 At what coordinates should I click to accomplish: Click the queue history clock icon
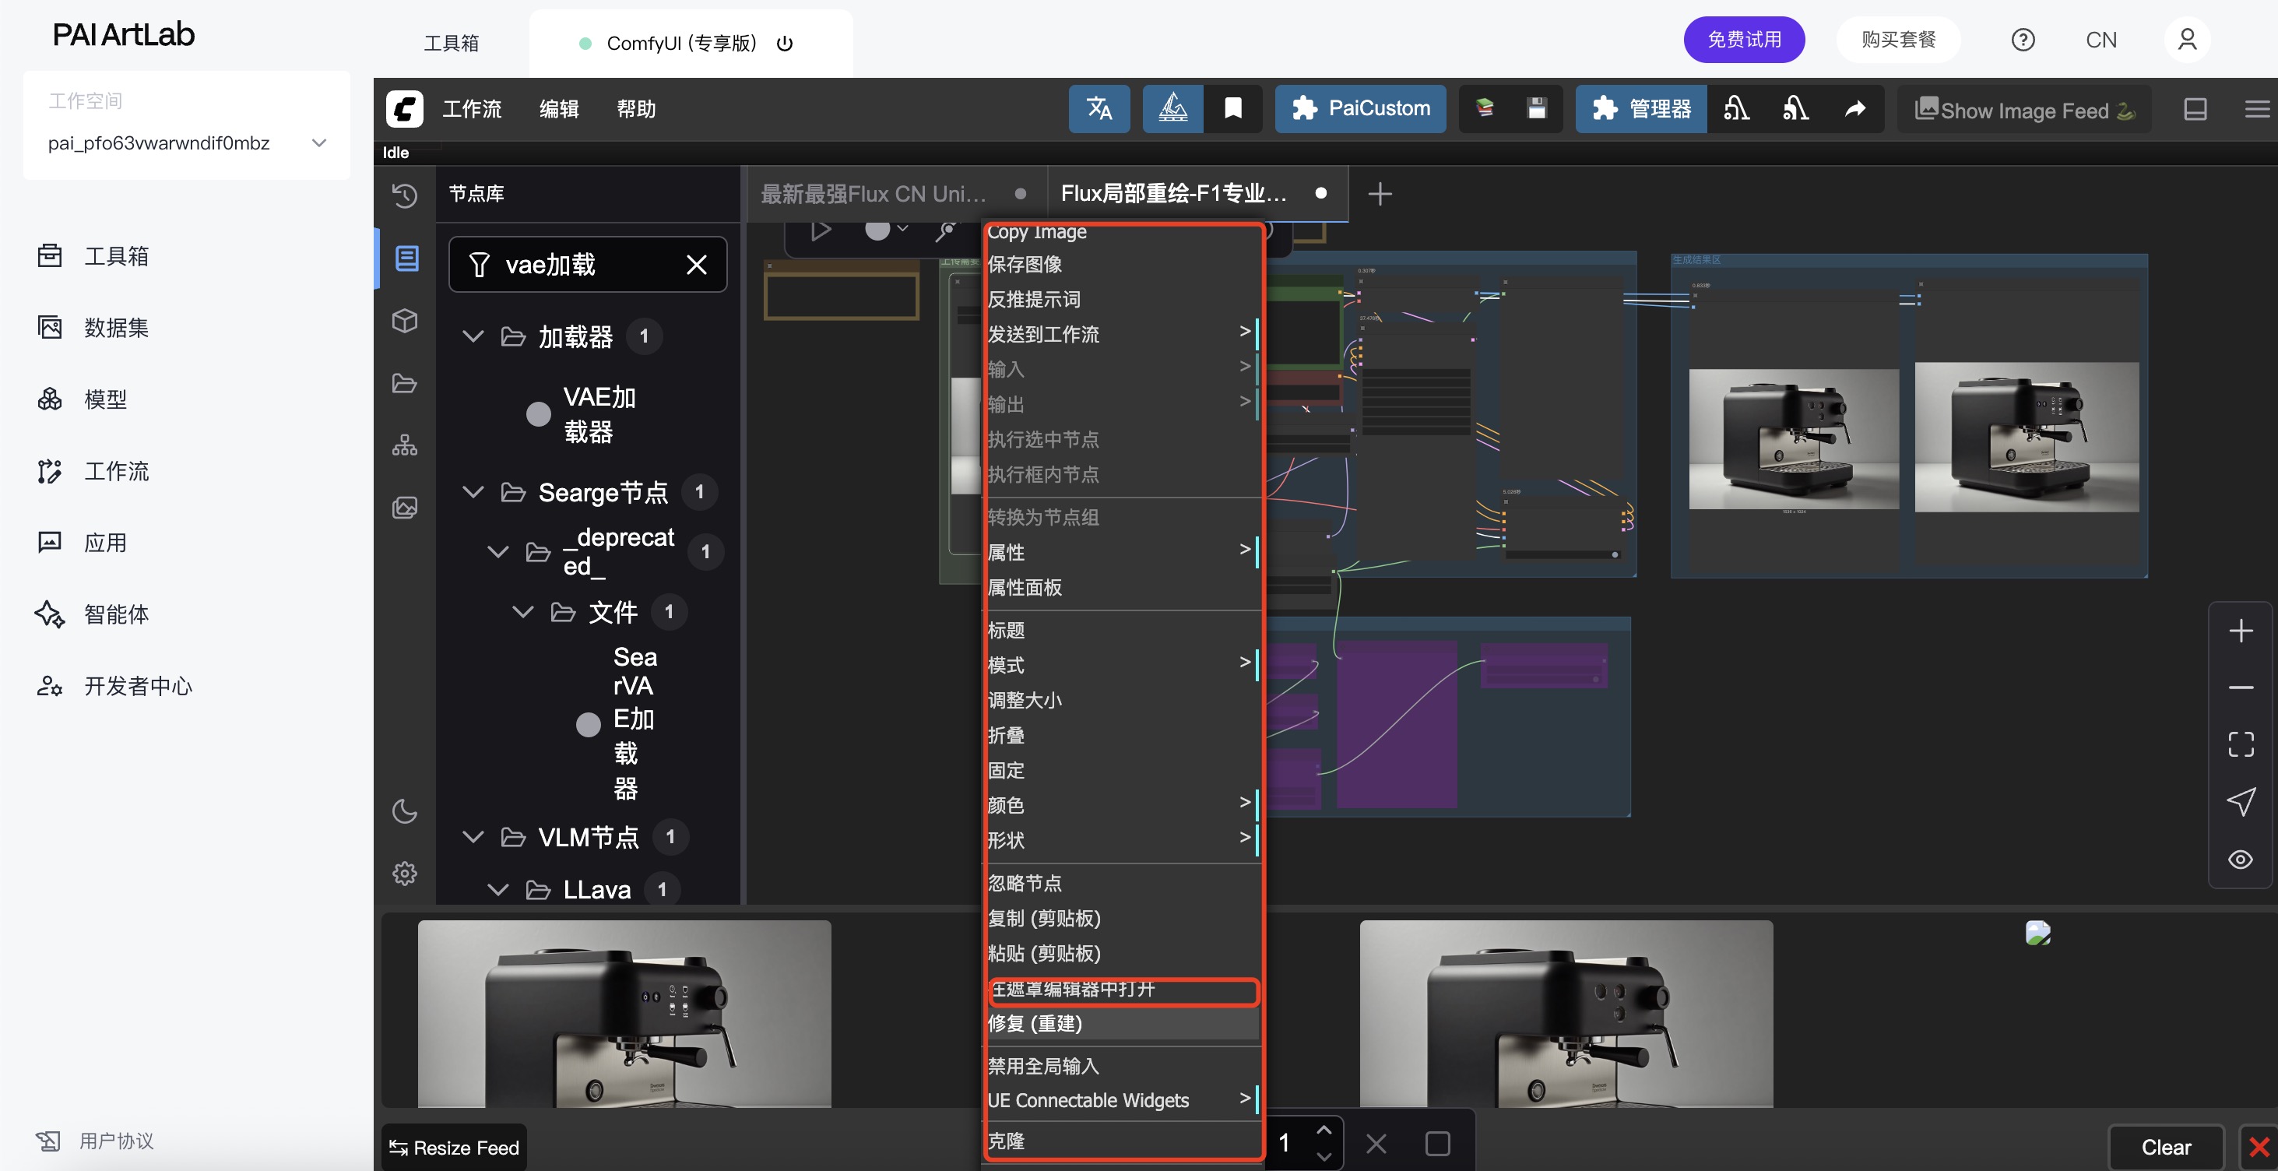pos(405,195)
